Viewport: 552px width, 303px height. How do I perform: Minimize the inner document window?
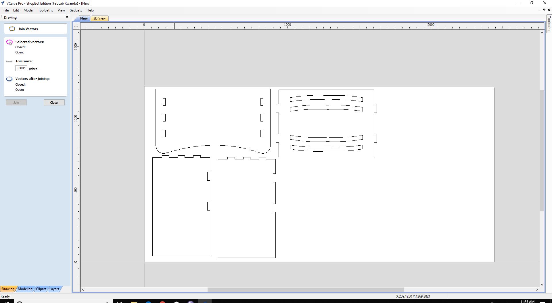tap(539, 10)
